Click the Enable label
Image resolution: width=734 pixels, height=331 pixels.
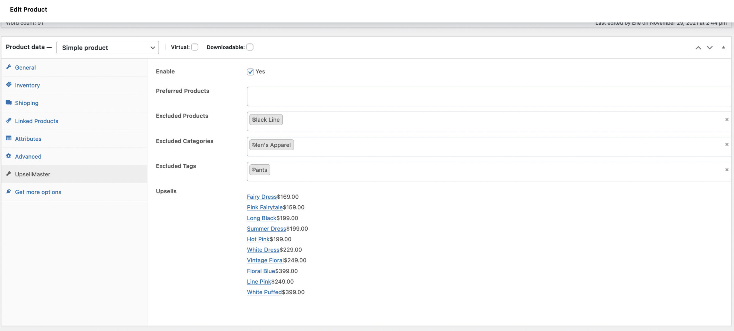(x=165, y=71)
